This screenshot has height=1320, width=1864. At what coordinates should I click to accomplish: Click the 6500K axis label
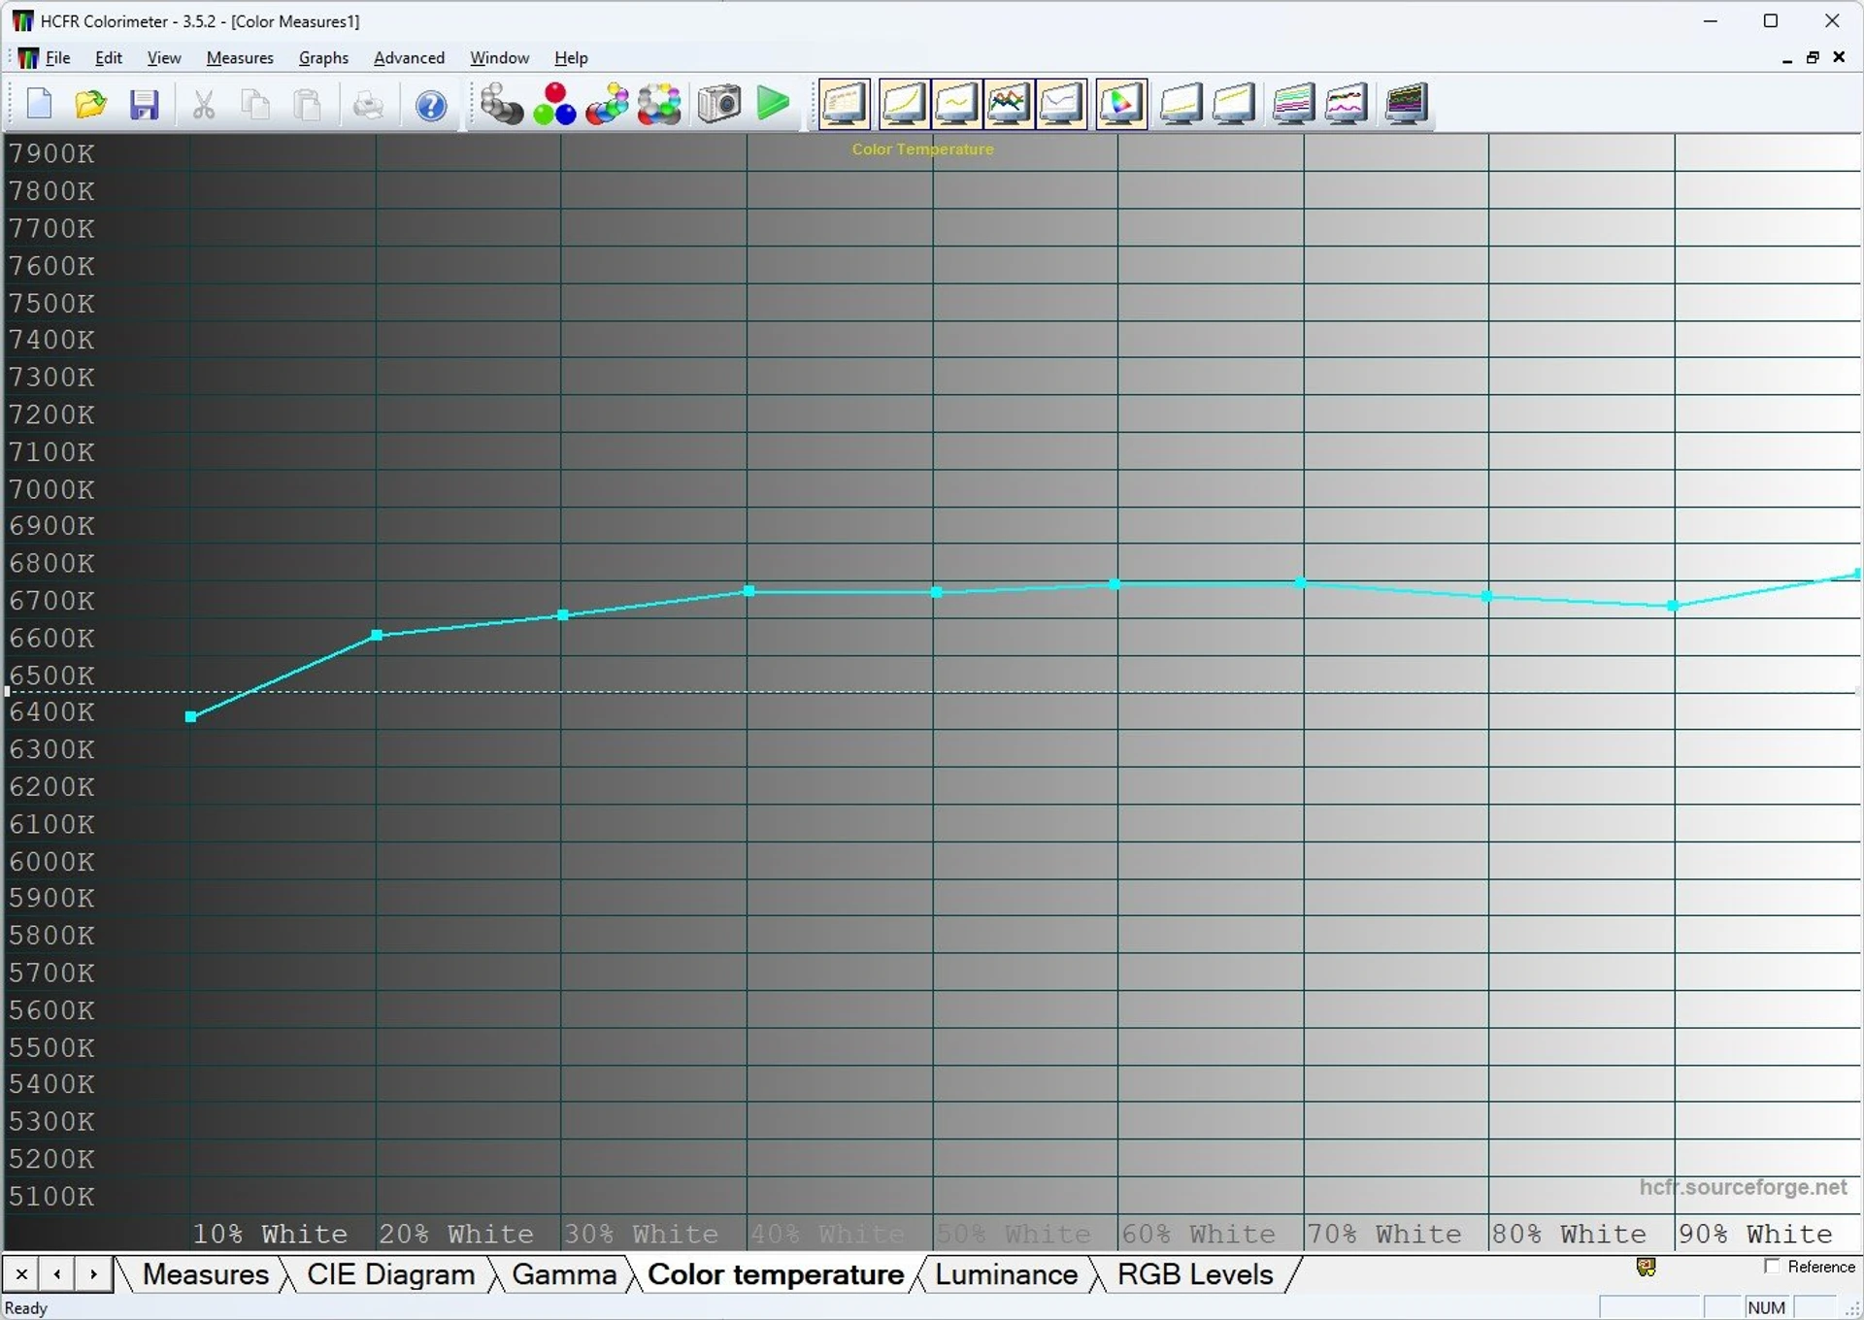pyautogui.click(x=52, y=676)
